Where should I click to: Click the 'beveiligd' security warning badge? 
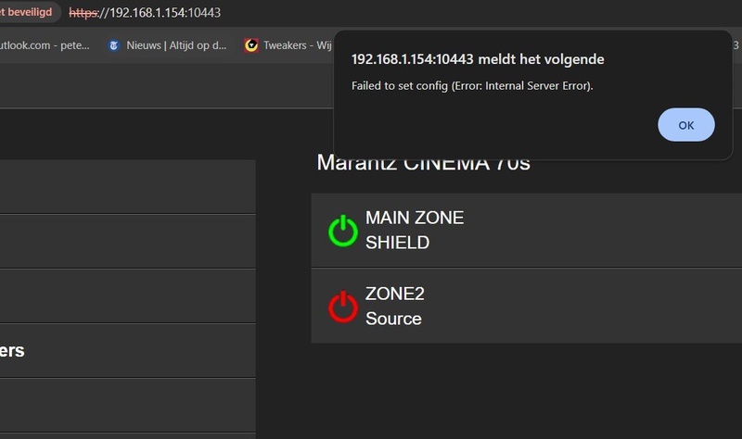(28, 12)
